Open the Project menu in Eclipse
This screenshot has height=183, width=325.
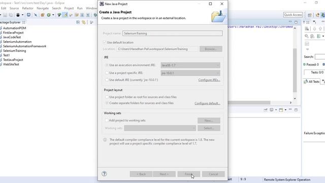(69, 8)
